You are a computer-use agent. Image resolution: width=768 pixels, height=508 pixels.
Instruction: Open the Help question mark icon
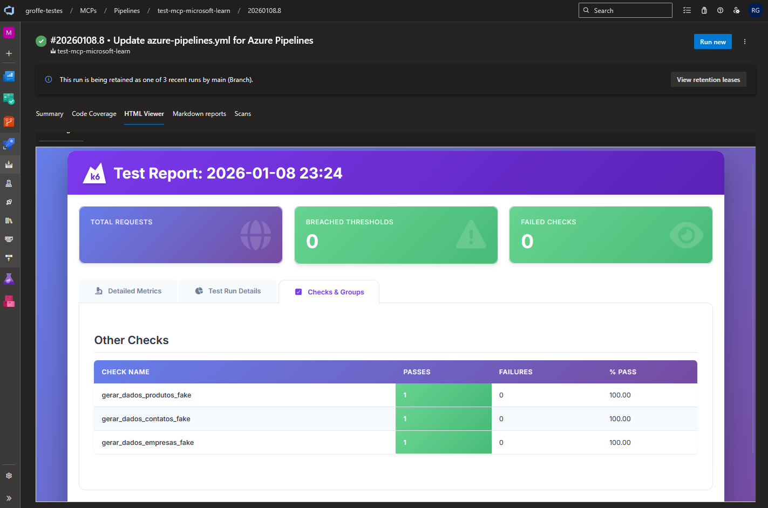point(720,10)
